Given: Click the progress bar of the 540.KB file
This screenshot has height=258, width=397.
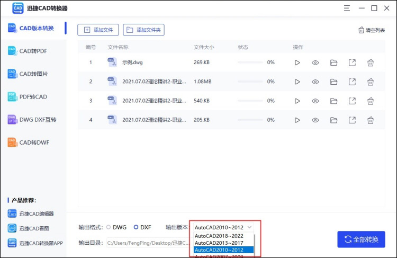Looking at the screenshot, I should pyautogui.click(x=250, y=101).
